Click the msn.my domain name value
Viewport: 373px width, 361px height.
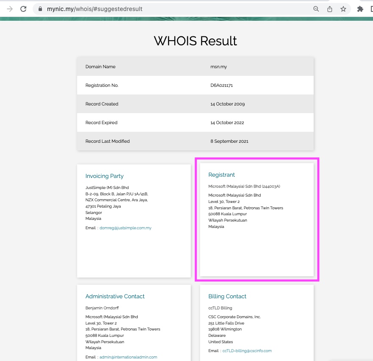click(219, 67)
